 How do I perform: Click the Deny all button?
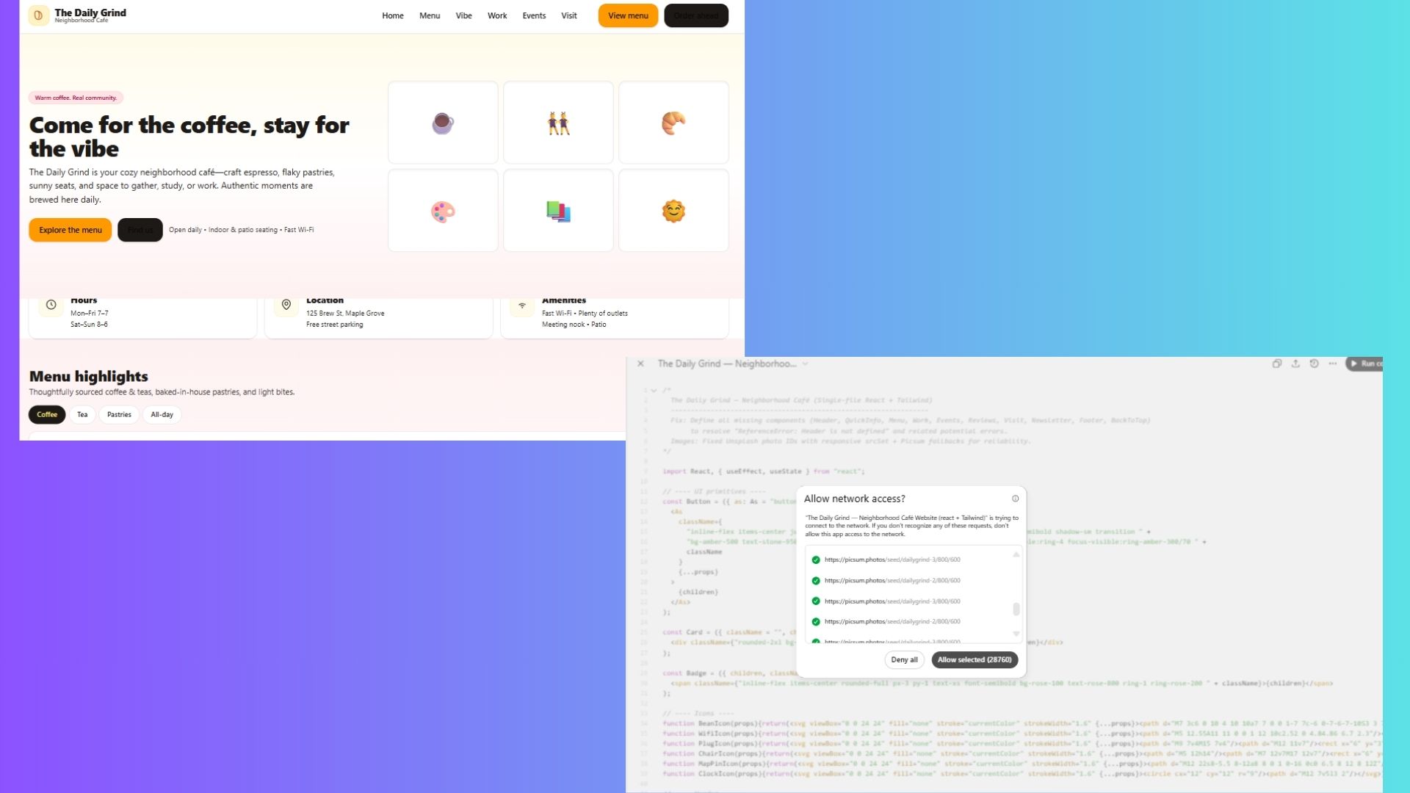(904, 660)
